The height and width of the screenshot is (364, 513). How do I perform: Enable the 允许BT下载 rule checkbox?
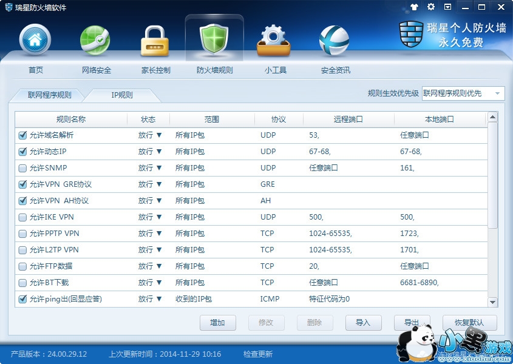tap(22, 283)
